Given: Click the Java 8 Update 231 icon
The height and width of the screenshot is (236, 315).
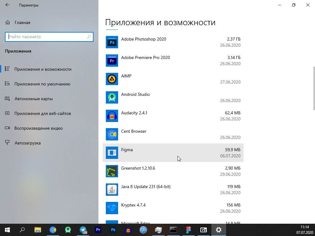Looking at the screenshot, I should point(112,190).
